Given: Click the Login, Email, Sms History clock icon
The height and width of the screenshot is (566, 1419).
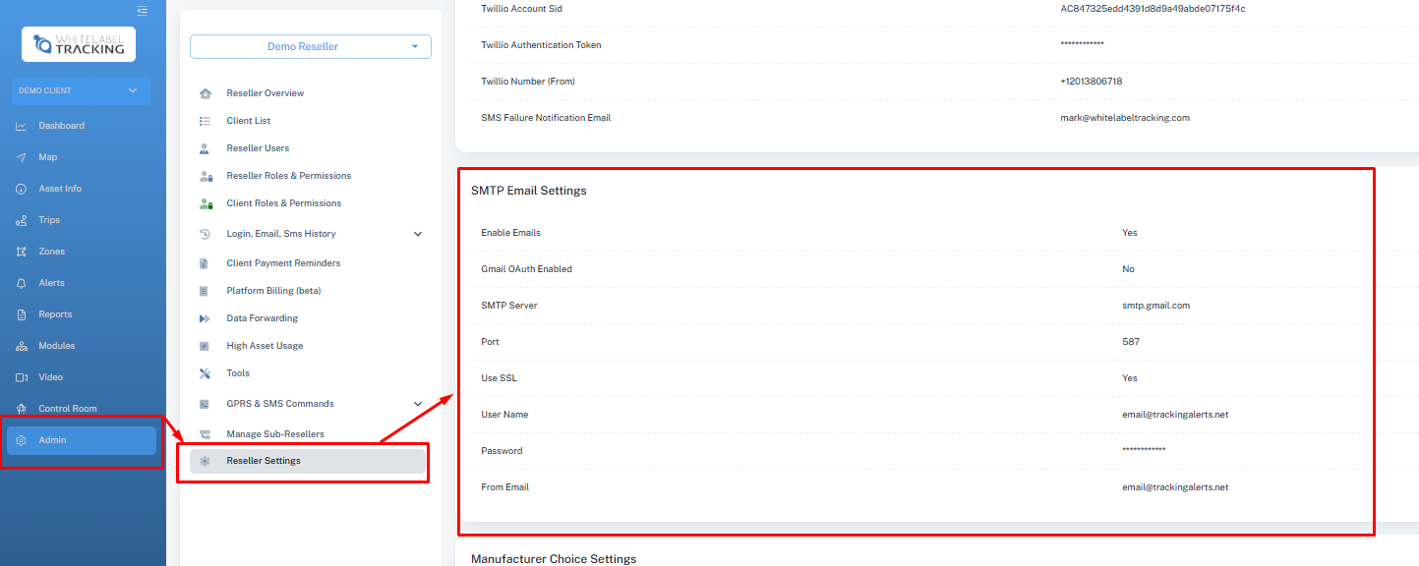Looking at the screenshot, I should coord(206,234).
